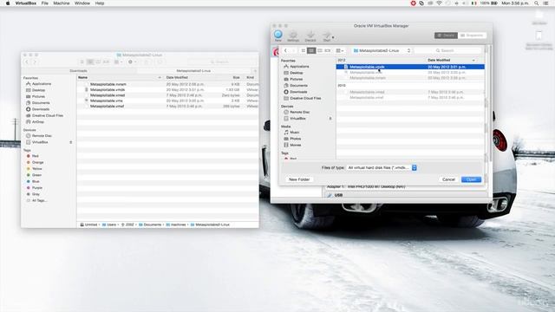Open the Files of type dropdown
555x312 pixels.
[382, 167]
